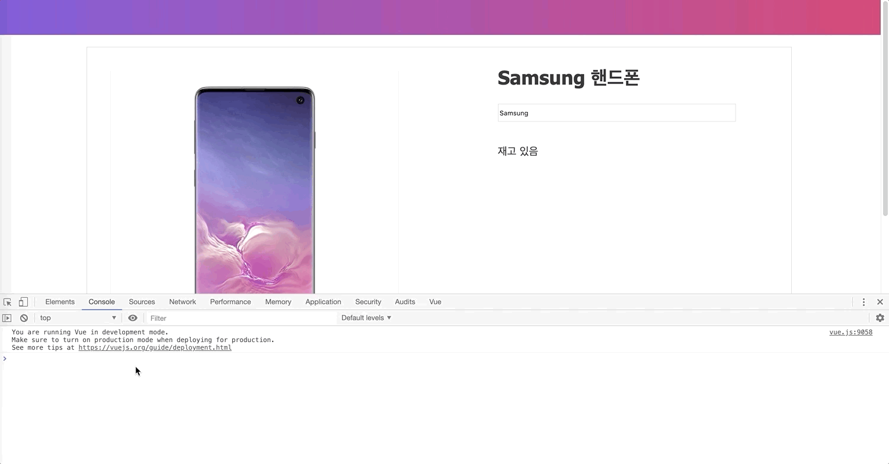Open vue.js:9058 source link
Image resolution: width=889 pixels, height=464 pixels.
tap(850, 332)
